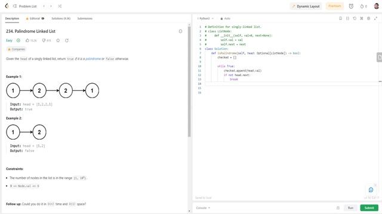The image size is (382, 214).
Task: Switch to the Solutions tab
Action: point(61,18)
